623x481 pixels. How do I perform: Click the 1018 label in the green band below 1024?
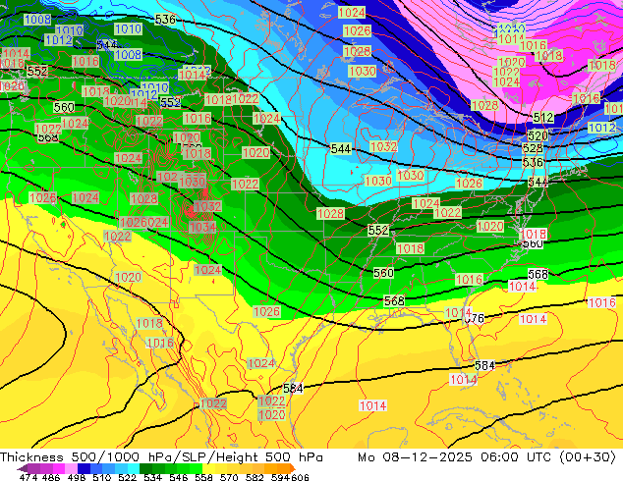click(411, 248)
